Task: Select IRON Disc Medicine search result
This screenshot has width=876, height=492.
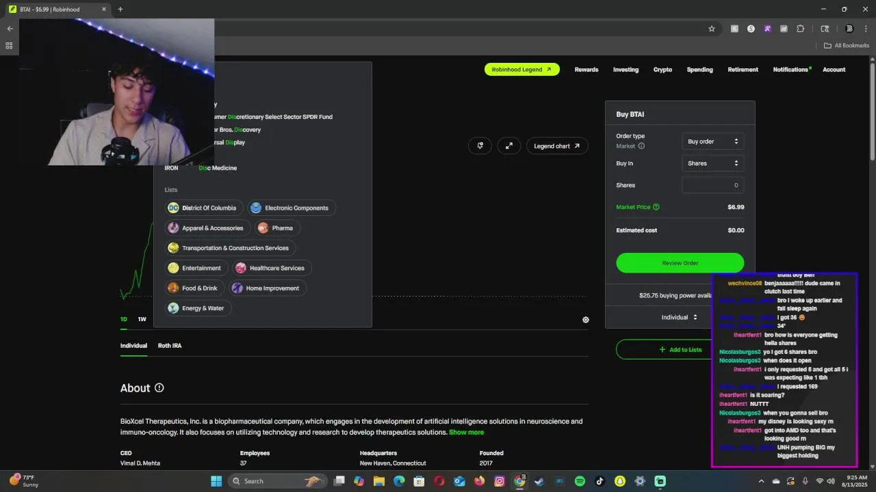Action: click(x=263, y=168)
